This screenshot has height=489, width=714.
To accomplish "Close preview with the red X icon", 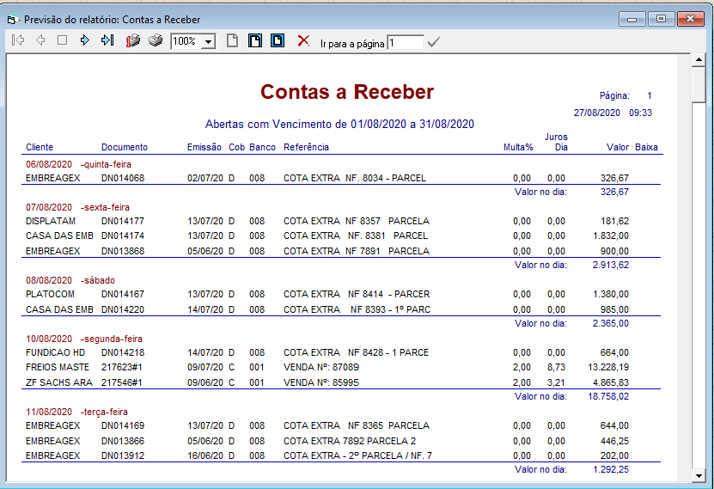I will pos(302,40).
